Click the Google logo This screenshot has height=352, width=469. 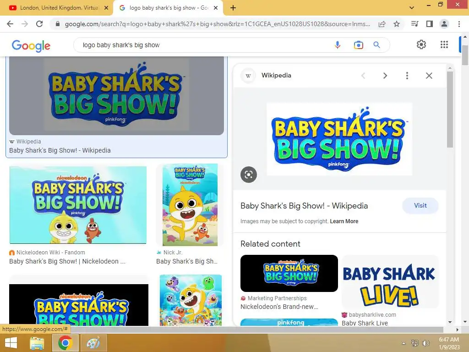[x=31, y=46]
